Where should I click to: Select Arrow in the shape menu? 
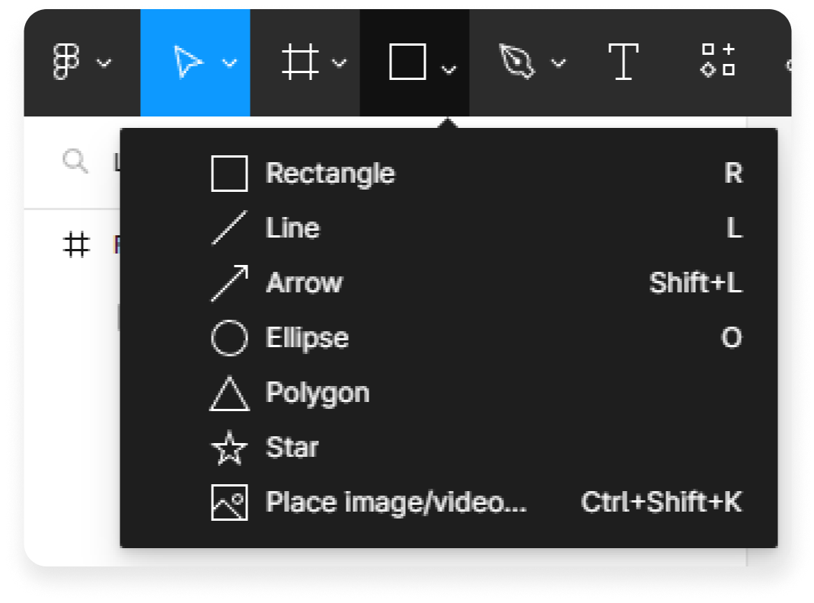(x=304, y=283)
